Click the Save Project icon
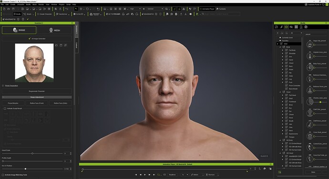The image size is (329, 179). (13, 9)
